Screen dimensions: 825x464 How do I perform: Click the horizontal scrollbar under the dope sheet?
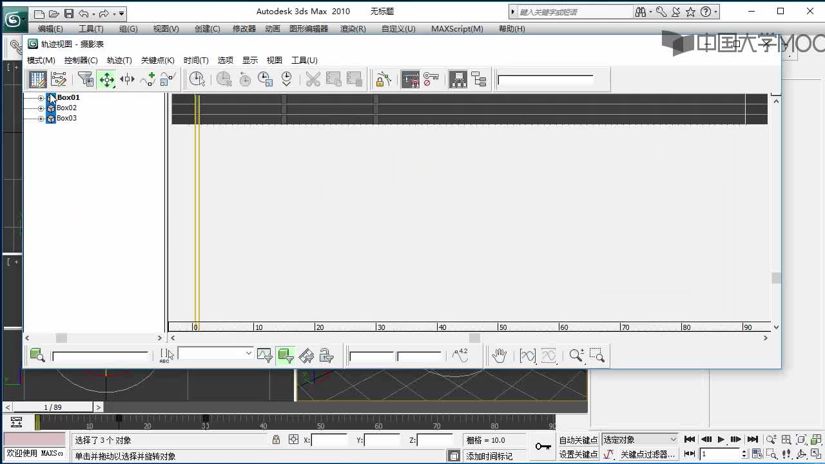coord(469,338)
